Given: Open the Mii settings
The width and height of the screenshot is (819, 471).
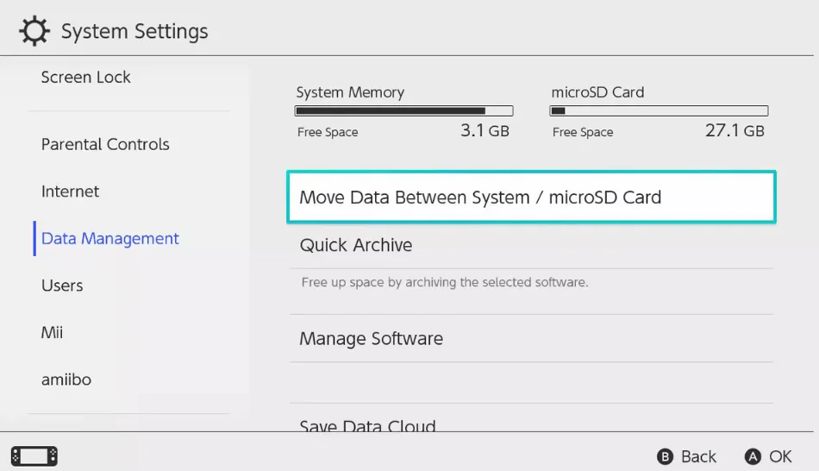Looking at the screenshot, I should 53,333.
